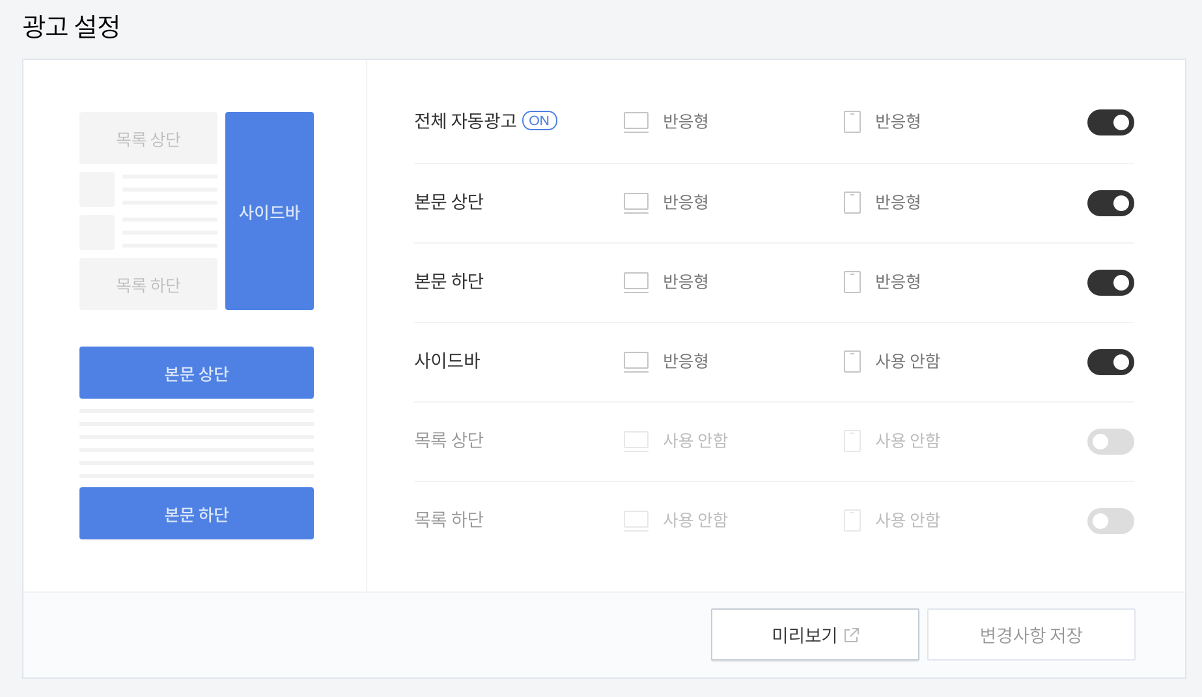Open desktop 반응형 option for 사이드바

686,361
